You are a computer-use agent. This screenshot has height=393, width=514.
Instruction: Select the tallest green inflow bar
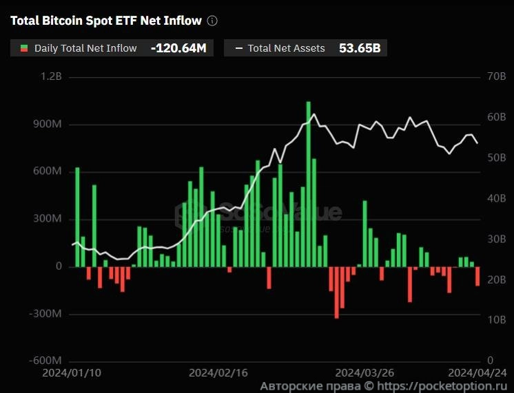(308, 184)
